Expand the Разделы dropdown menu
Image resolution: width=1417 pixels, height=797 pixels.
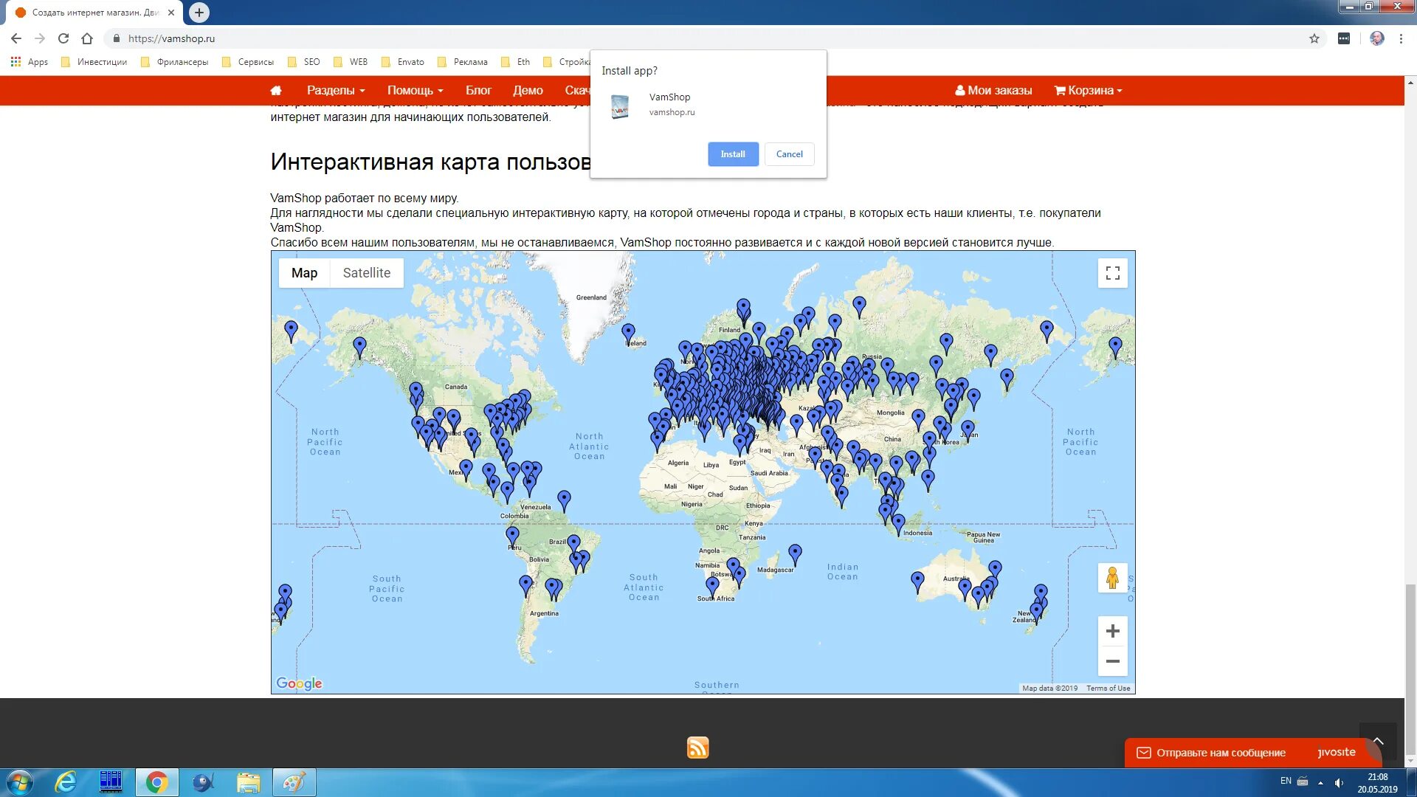(x=336, y=90)
